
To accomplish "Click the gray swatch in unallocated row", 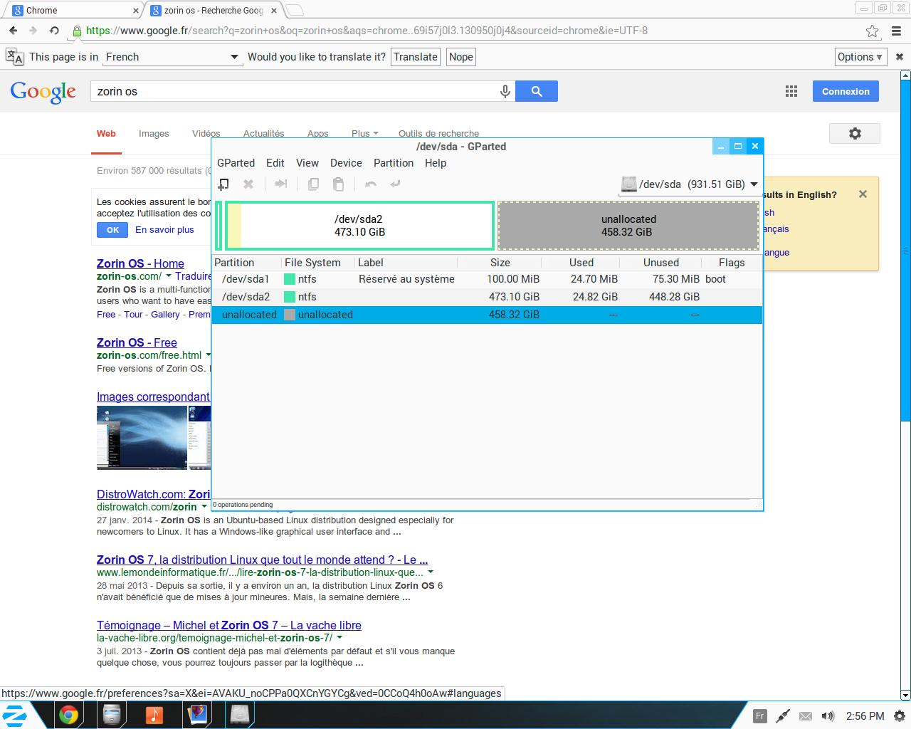I will click(x=290, y=315).
